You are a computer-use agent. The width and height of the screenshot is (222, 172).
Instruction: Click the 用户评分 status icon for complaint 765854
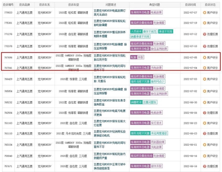click(205, 91)
